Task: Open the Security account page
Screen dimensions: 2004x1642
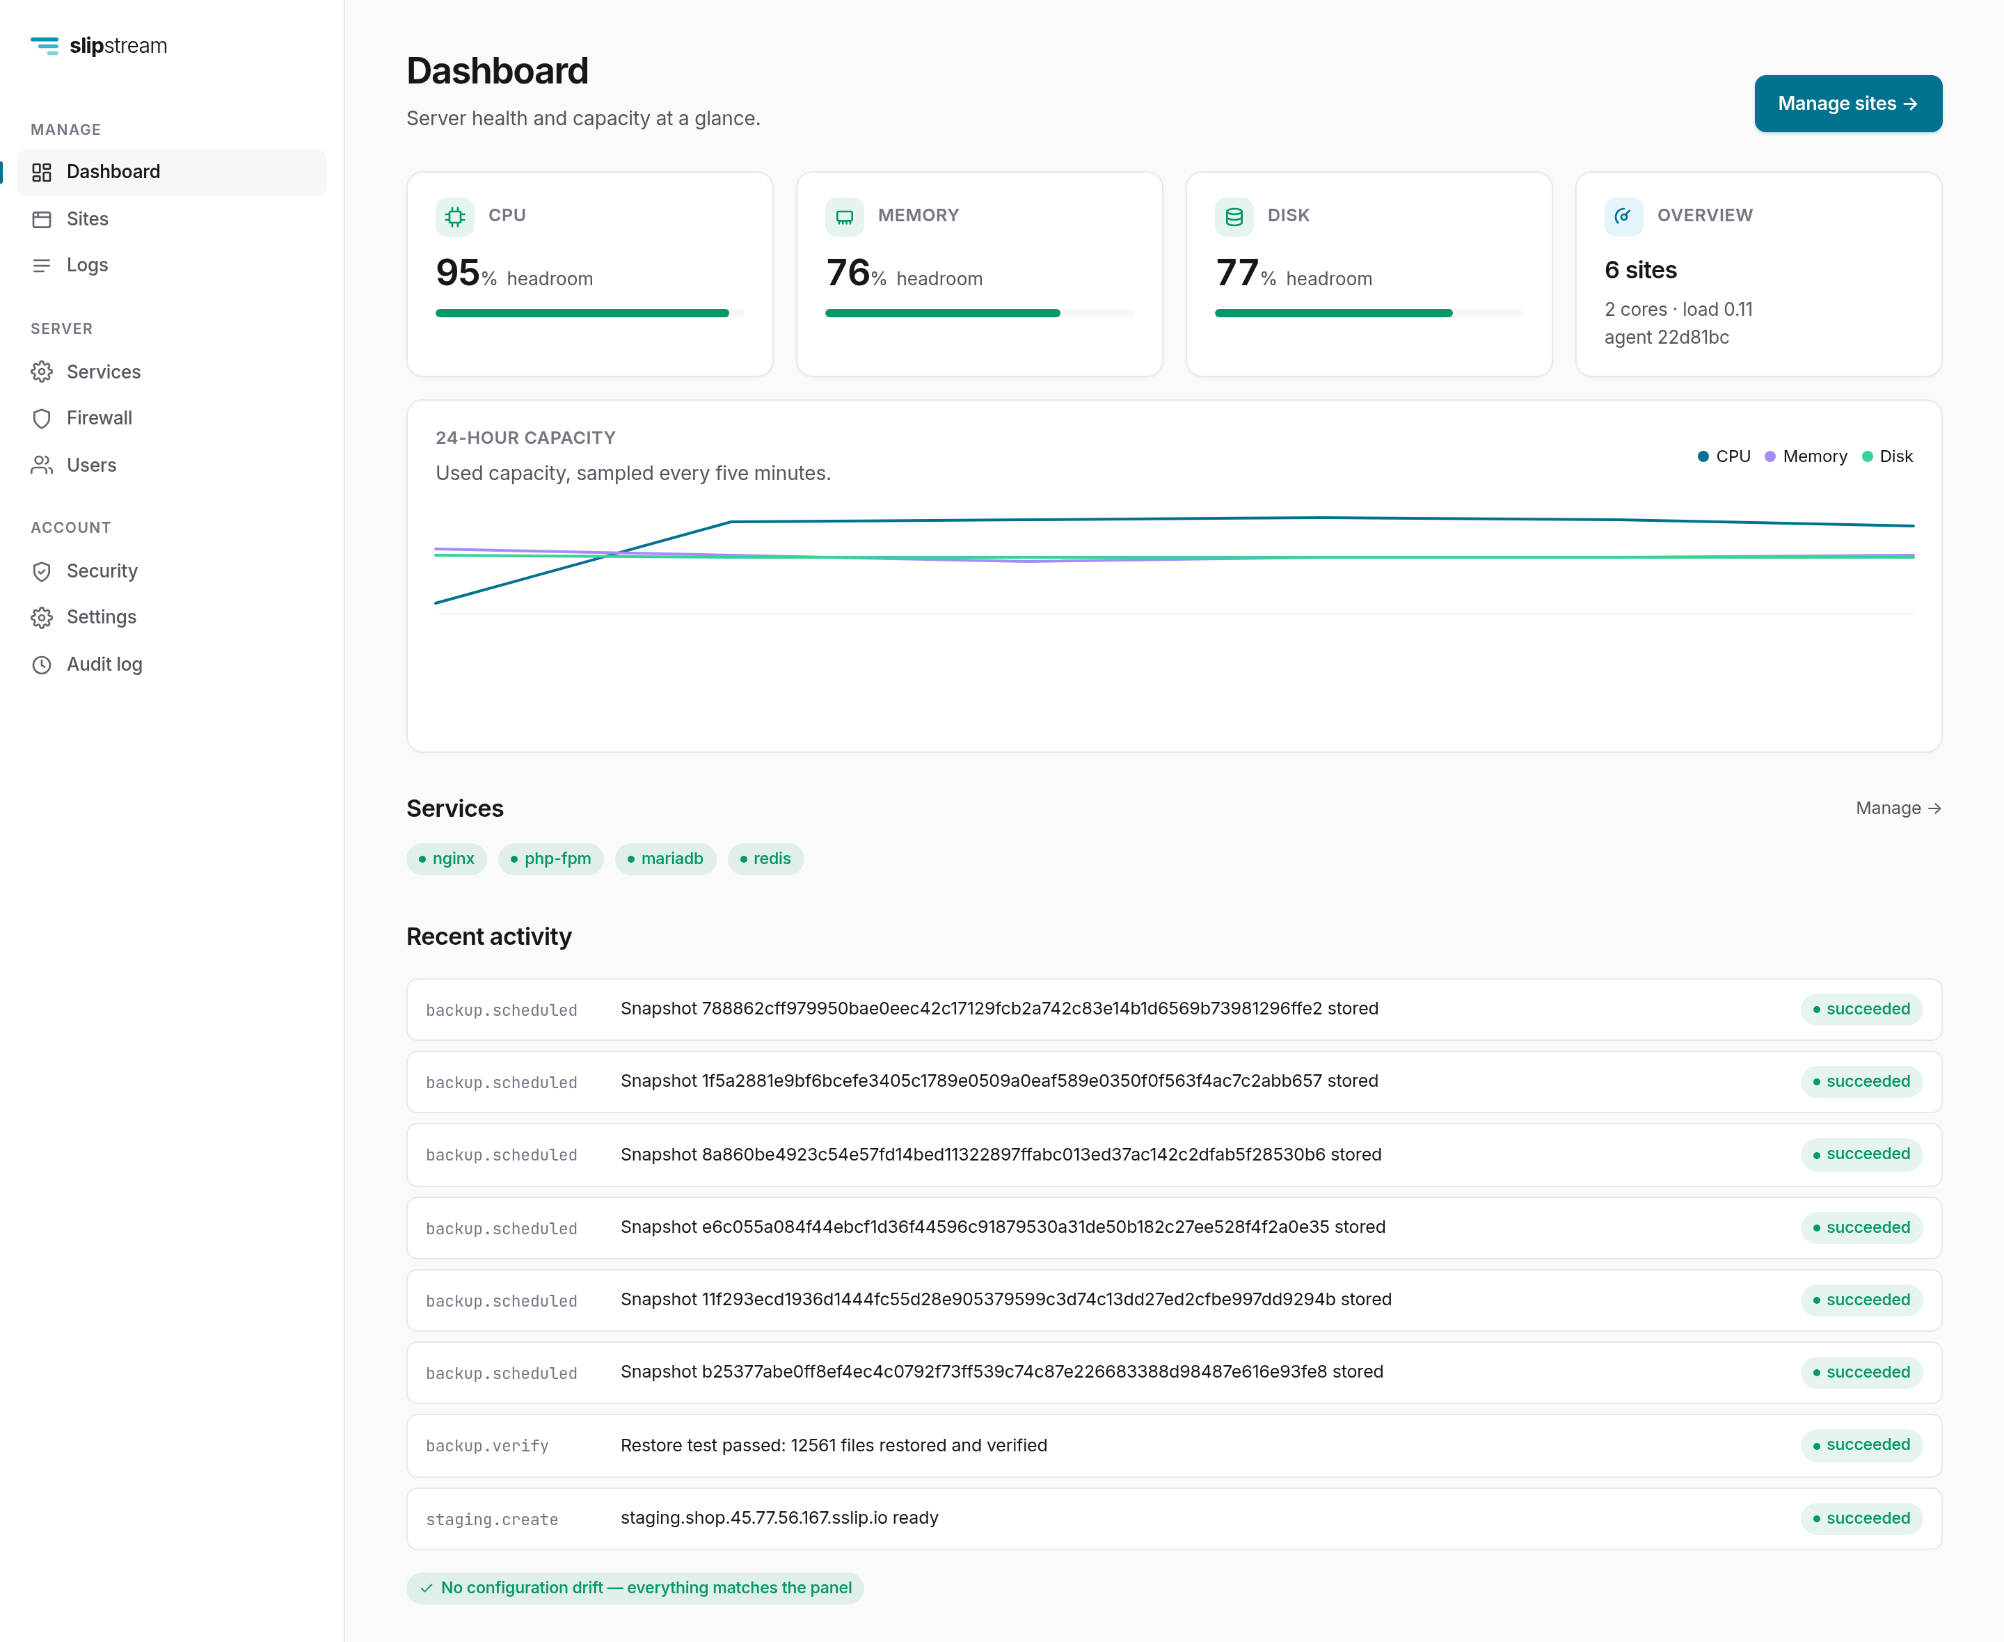Action: [172, 571]
